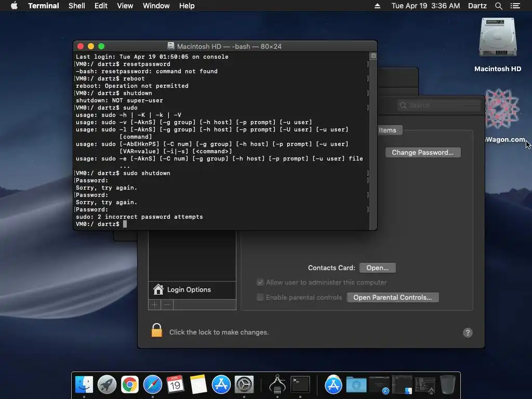
Task: Click Open Parental Controls... button
Action: [x=393, y=297]
